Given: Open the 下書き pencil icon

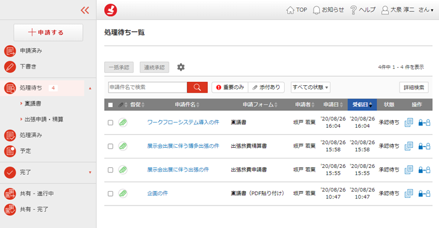Looking at the screenshot, I should 10,67.
